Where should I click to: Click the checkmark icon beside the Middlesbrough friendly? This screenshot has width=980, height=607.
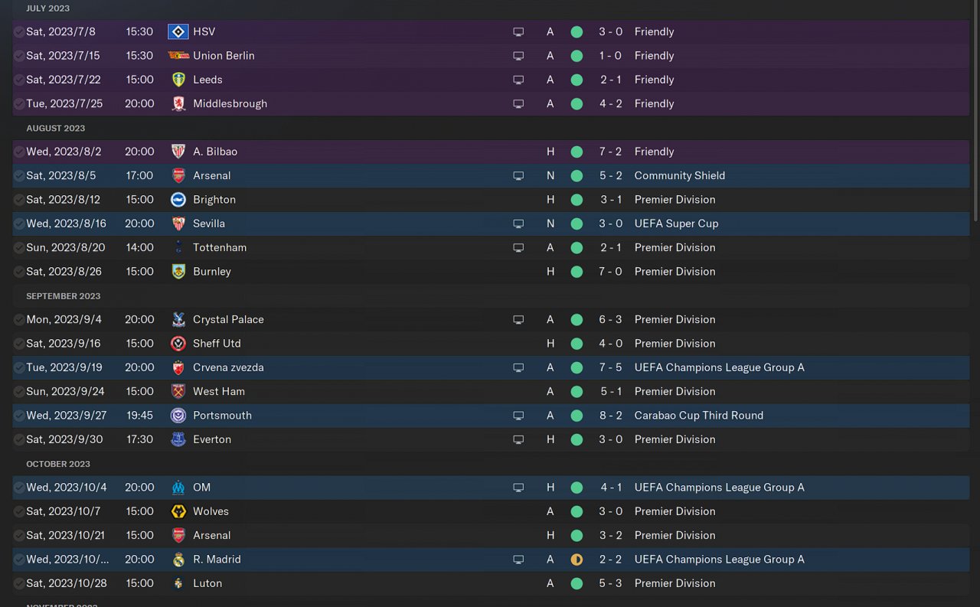[x=19, y=104]
